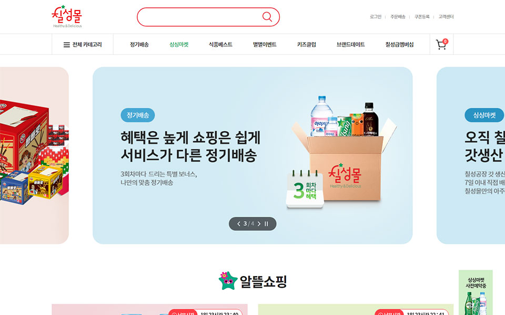Click the search input field
Viewport: 505px width, 315px height.
[200, 17]
